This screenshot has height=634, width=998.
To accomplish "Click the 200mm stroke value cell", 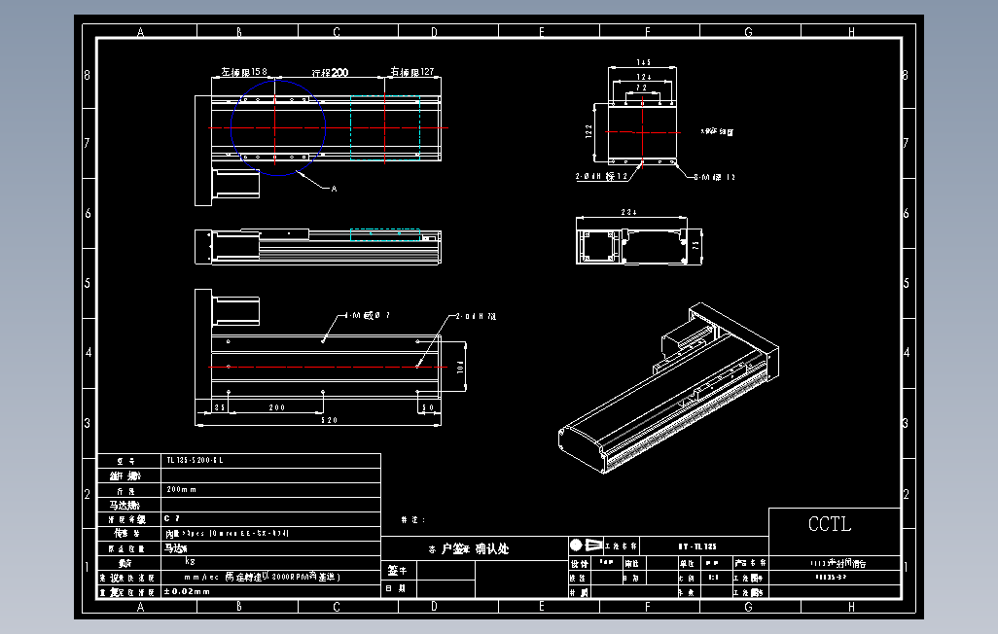I will pyautogui.click(x=270, y=489).
